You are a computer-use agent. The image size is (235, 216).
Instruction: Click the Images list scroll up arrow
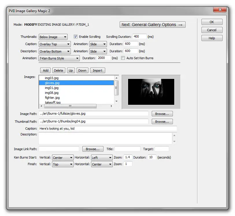tap(116, 78)
